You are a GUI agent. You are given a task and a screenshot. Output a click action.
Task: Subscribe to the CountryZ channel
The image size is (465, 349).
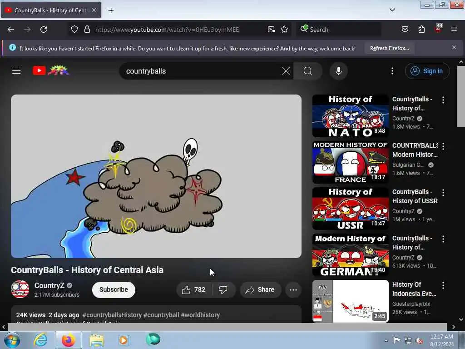point(114,289)
